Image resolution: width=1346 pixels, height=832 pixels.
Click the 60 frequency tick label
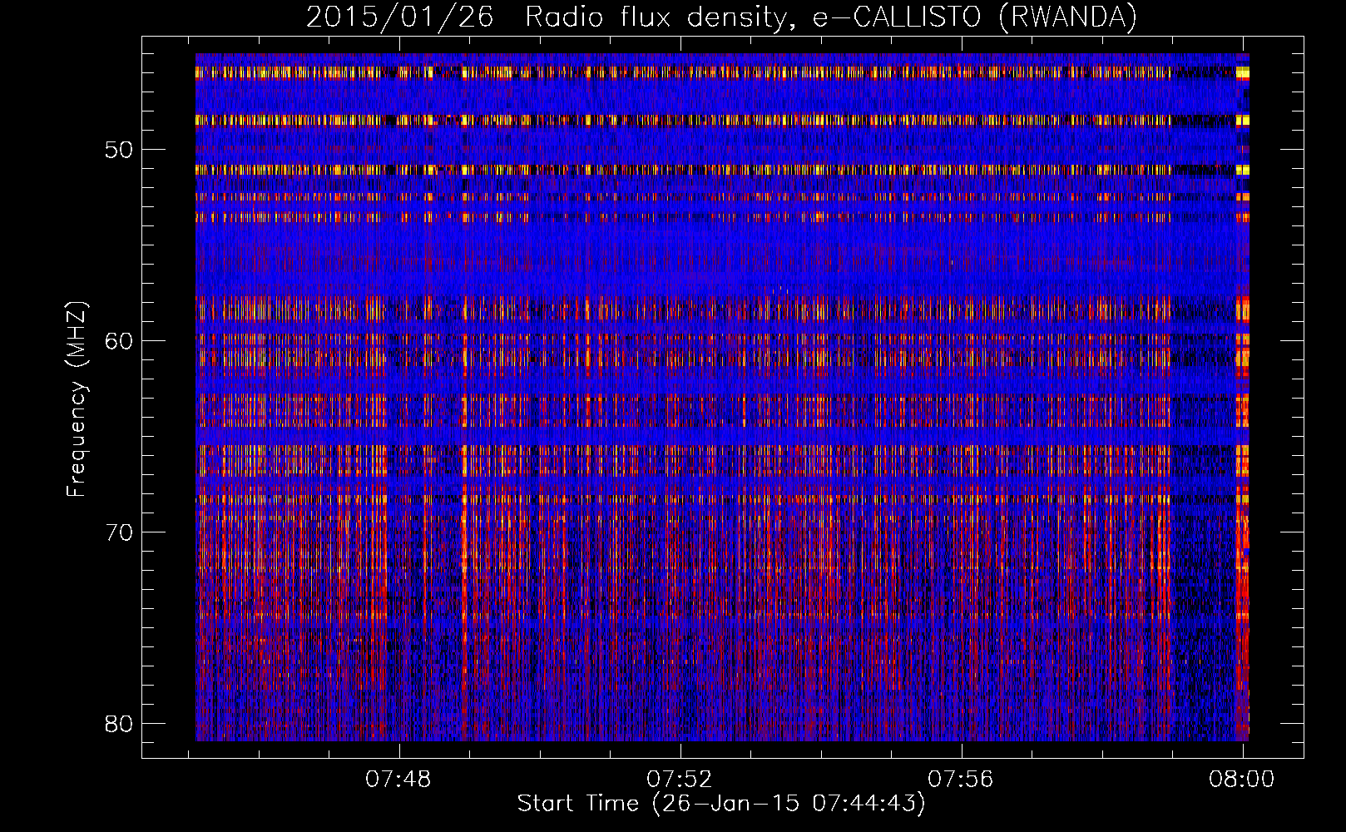click(x=120, y=341)
